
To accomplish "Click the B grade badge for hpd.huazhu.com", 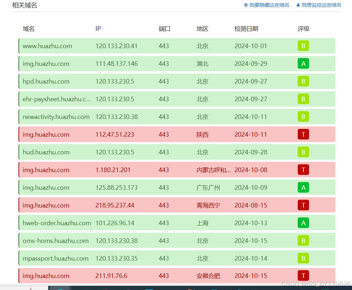I will (x=303, y=81).
